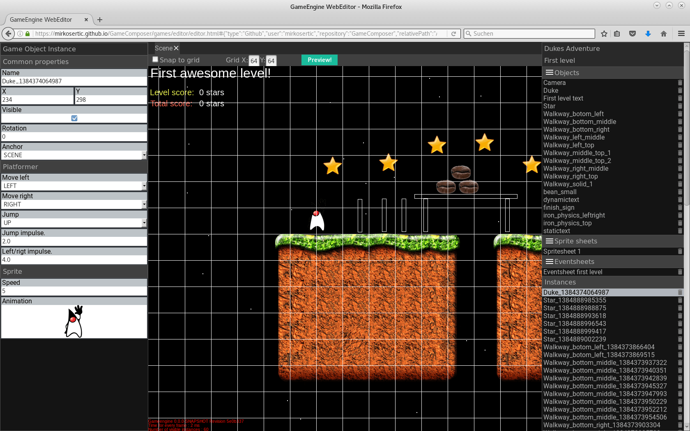Click the Preview! button
This screenshot has height=431, width=690.
click(319, 60)
